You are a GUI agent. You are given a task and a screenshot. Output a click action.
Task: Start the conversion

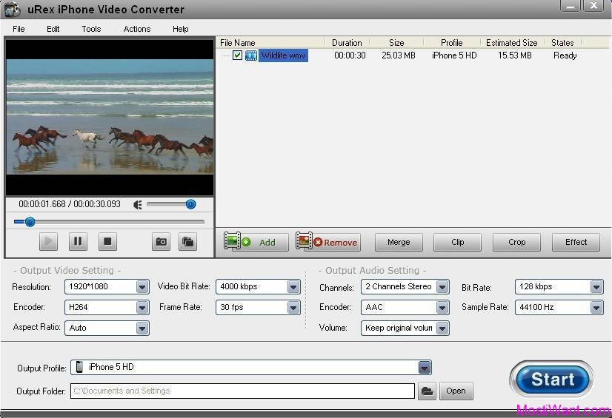click(552, 379)
